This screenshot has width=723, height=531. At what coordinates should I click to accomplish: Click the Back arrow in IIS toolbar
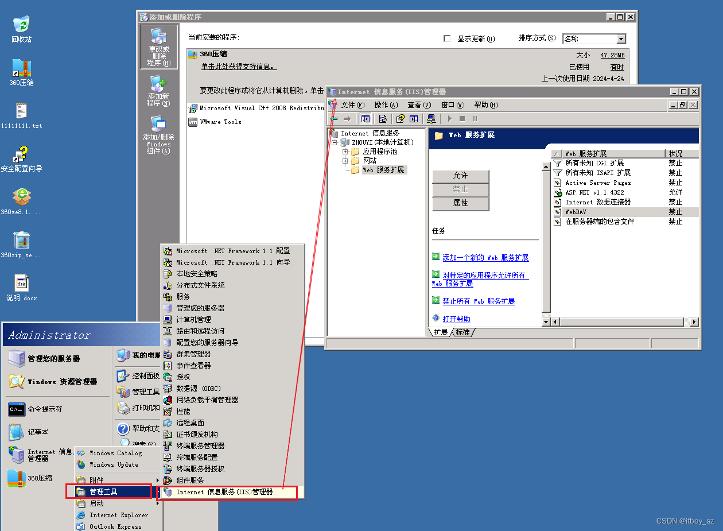click(333, 119)
